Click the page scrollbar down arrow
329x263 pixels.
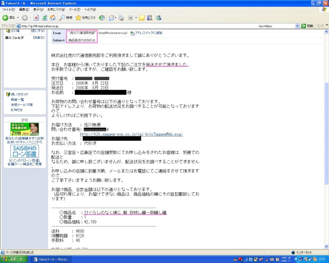tap(326, 247)
